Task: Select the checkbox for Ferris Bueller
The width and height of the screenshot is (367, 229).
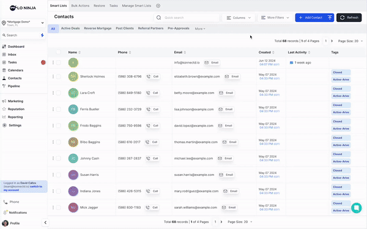Action: pyautogui.click(x=58, y=109)
